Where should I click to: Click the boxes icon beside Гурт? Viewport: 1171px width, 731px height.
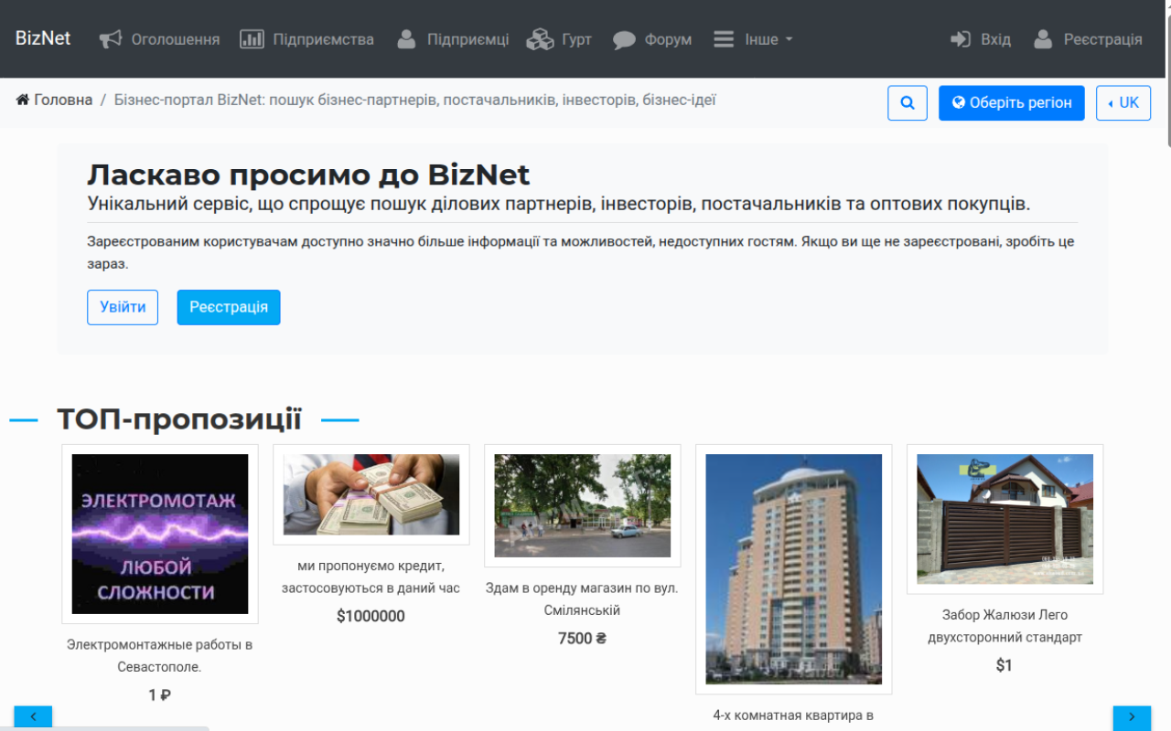click(542, 39)
